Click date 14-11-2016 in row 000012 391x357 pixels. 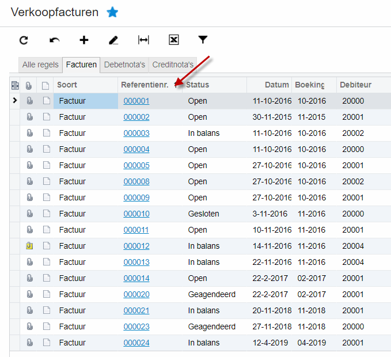pos(272,246)
